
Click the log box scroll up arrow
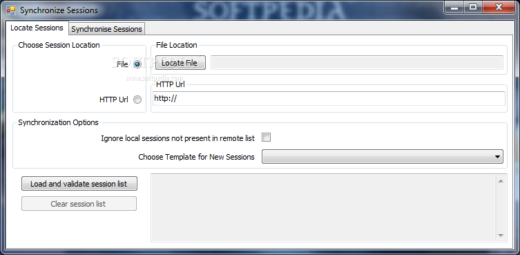point(501,181)
